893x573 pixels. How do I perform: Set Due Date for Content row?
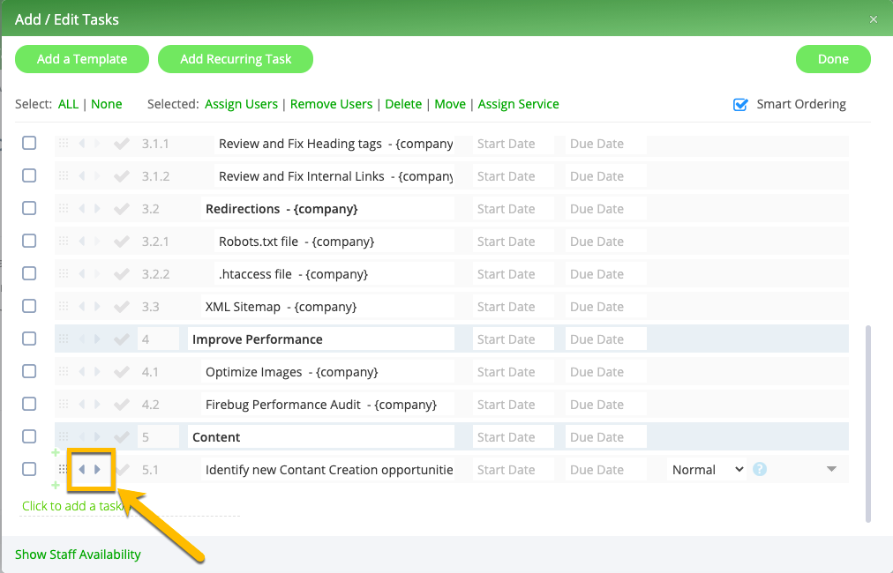coord(606,437)
